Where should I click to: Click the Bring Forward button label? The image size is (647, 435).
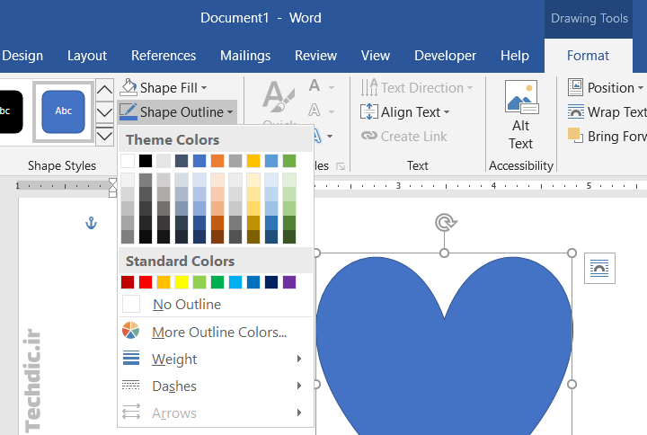point(616,137)
